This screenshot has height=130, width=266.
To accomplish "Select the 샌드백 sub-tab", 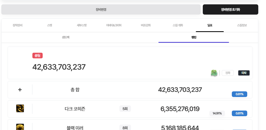I will 66,37.
